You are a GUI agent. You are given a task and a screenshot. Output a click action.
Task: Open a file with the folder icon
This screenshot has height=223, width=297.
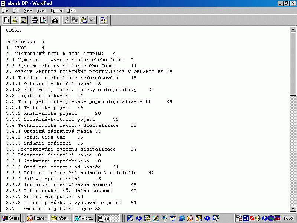pyautogui.click(x=15, y=20)
